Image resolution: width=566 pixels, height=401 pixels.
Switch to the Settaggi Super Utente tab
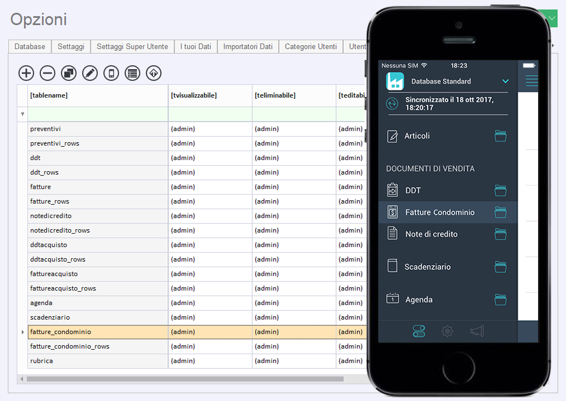pyautogui.click(x=132, y=47)
